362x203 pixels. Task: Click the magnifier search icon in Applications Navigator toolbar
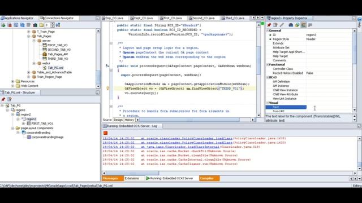[16, 25]
